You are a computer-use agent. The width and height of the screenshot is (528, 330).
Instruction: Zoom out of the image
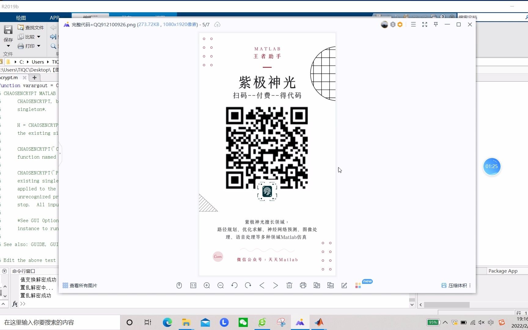[220, 285]
